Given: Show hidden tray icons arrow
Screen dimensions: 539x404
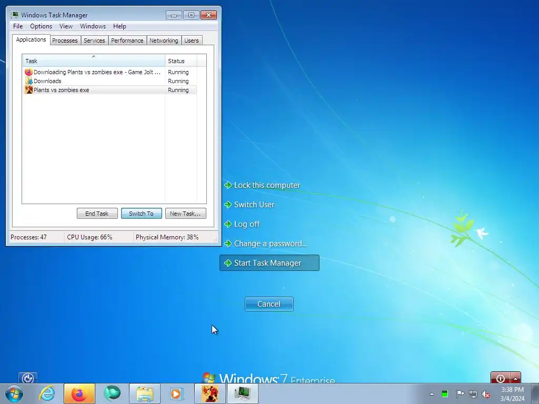Looking at the screenshot, I should coord(432,394).
